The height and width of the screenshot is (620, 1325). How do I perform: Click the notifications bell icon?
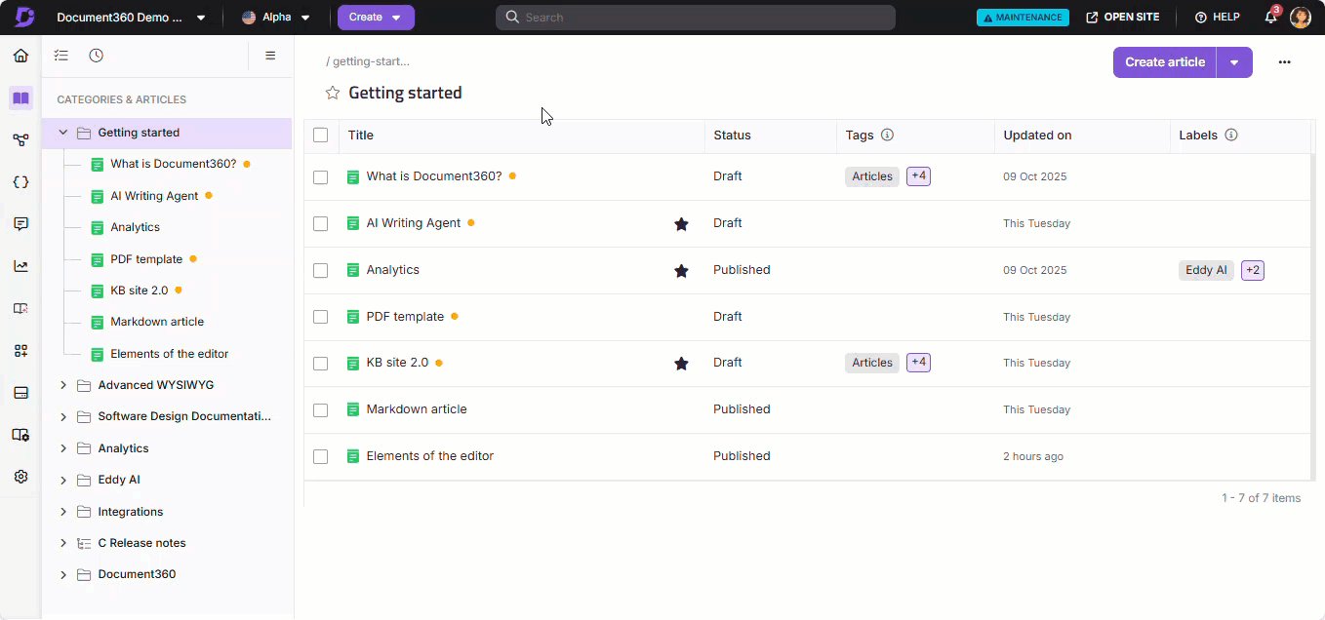(x=1270, y=18)
